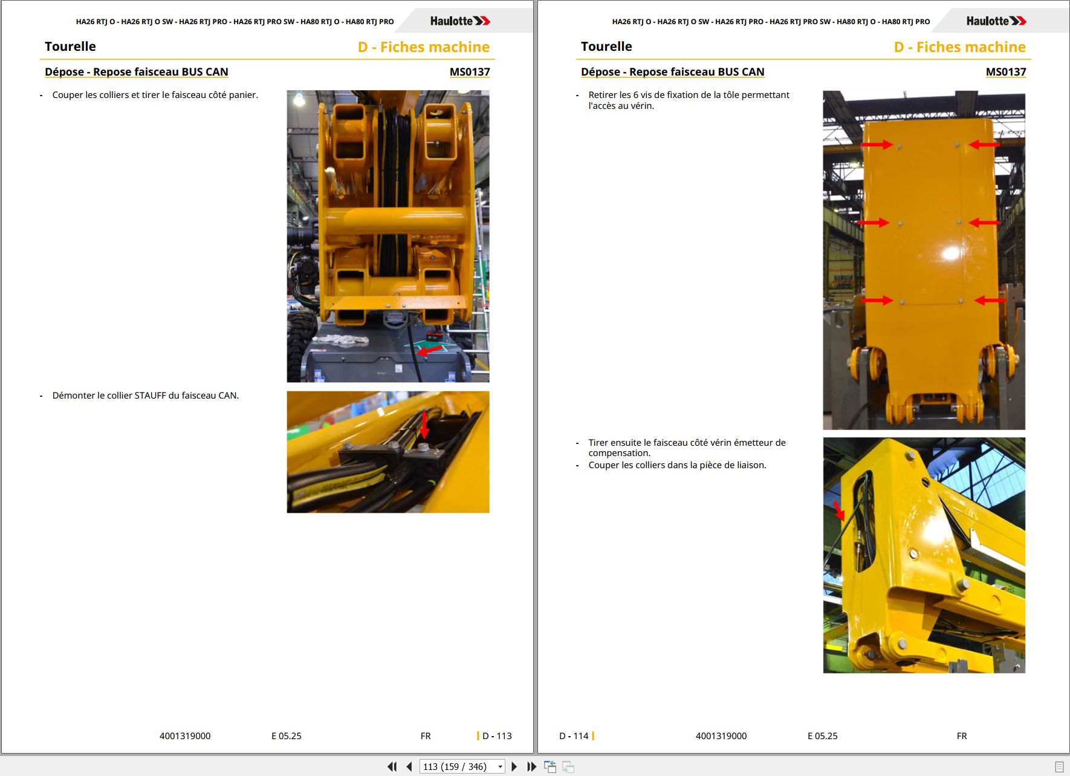Select the MS0137 code on right page
Image resolution: width=1070 pixels, height=776 pixels.
[1006, 72]
